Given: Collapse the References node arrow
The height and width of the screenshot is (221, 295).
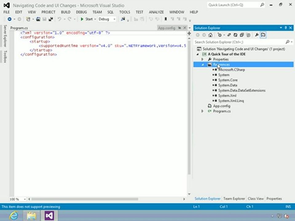Looking at the screenshot, I should 203,65.
